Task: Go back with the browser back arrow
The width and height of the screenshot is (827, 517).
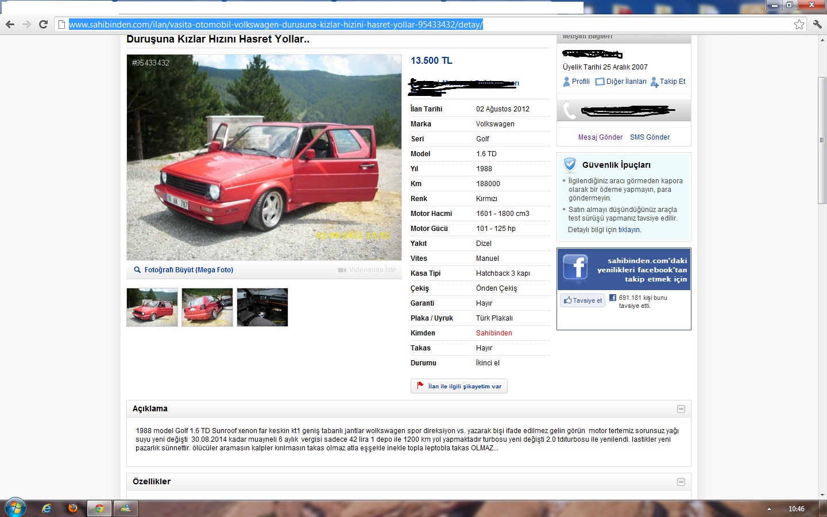Action: 10,24
